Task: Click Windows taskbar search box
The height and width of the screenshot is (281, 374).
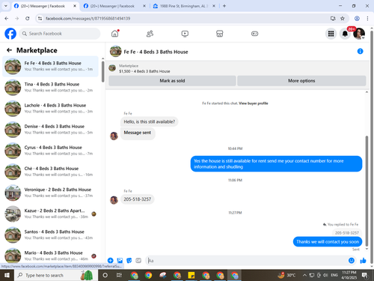Action: (x=56, y=275)
